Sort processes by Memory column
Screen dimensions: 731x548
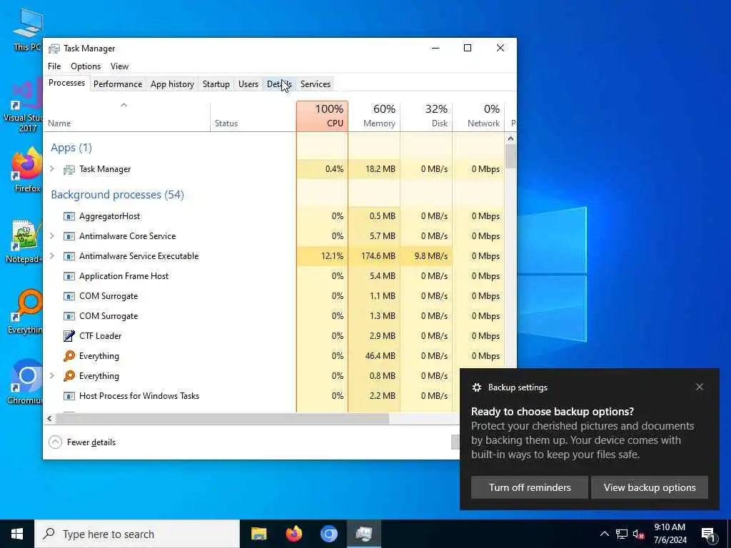pyautogui.click(x=374, y=116)
